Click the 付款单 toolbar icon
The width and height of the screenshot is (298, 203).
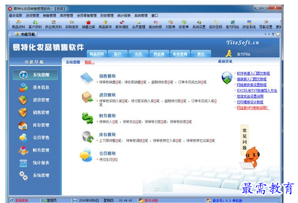tap(171, 25)
